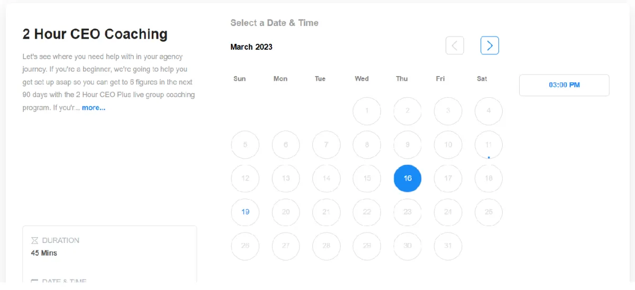Pick date 5 under Sunday

245,145
